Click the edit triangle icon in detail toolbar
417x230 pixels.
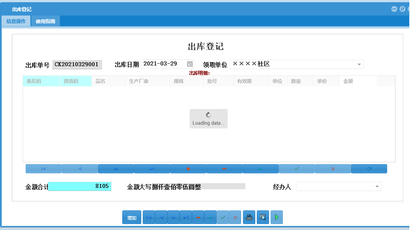pyautogui.click(x=260, y=169)
